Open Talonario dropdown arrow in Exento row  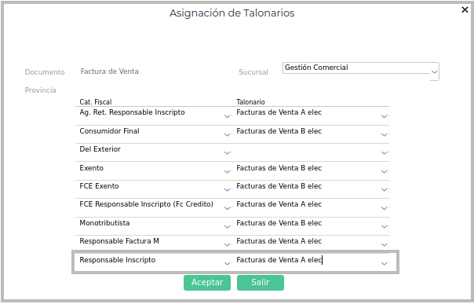click(385, 171)
